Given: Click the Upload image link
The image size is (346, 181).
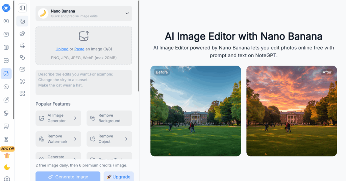Looking at the screenshot, I should [x=62, y=49].
